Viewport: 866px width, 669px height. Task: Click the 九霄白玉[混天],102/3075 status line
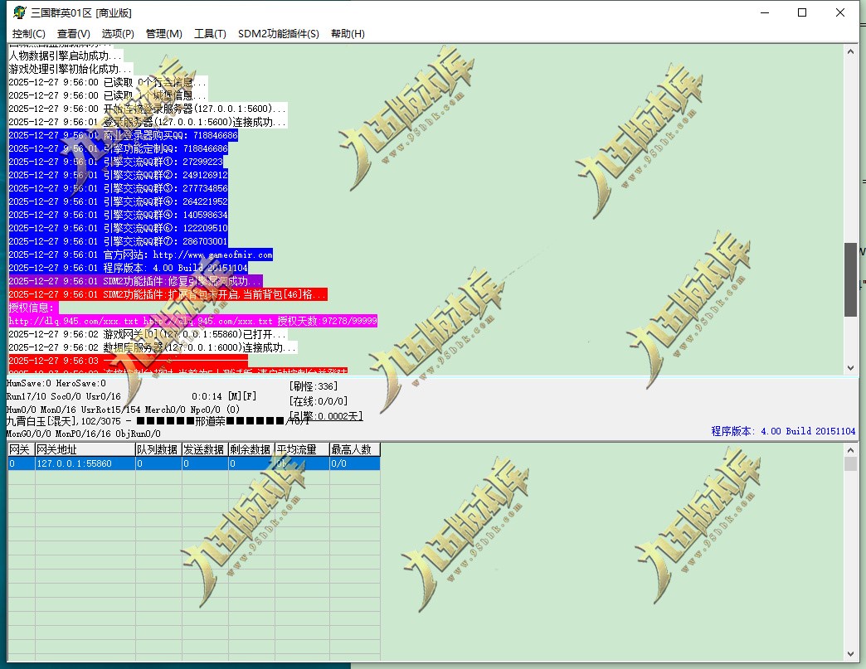[x=158, y=421]
